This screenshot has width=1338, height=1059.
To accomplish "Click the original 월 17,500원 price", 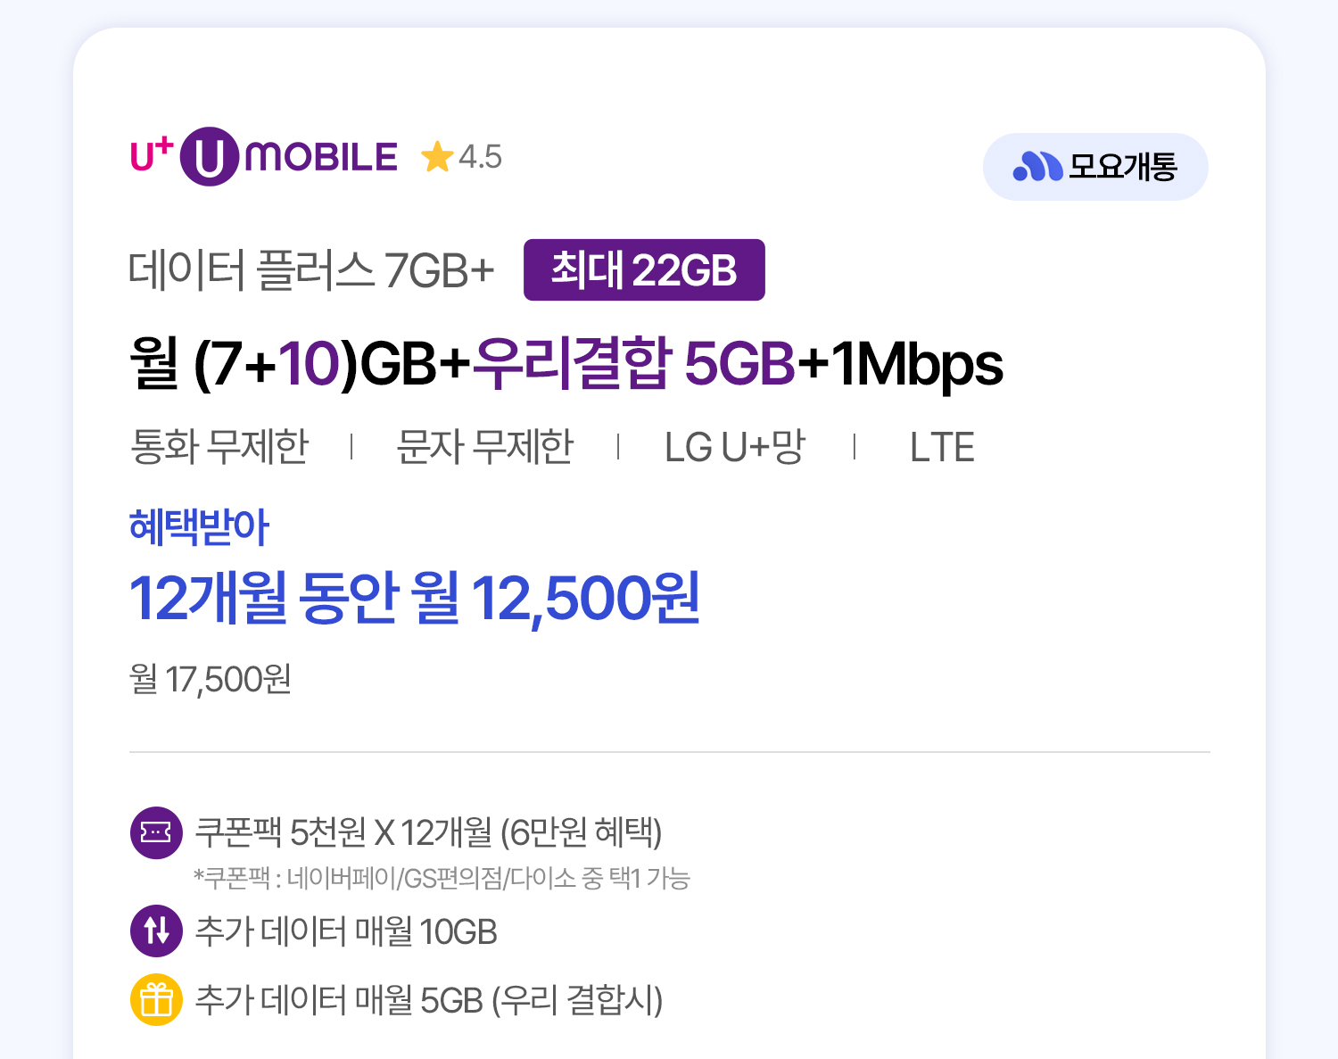I will click(x=211, y=680).
